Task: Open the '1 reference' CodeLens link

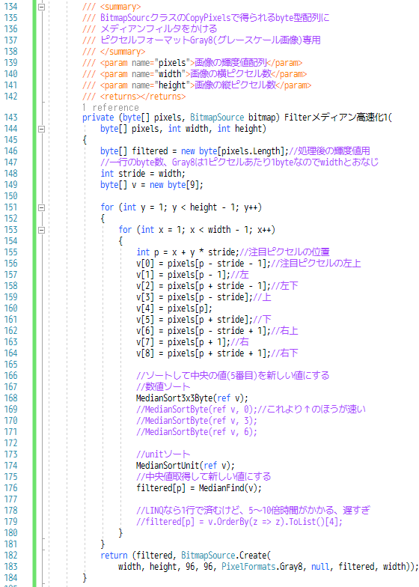Action: tap(111, 108)
